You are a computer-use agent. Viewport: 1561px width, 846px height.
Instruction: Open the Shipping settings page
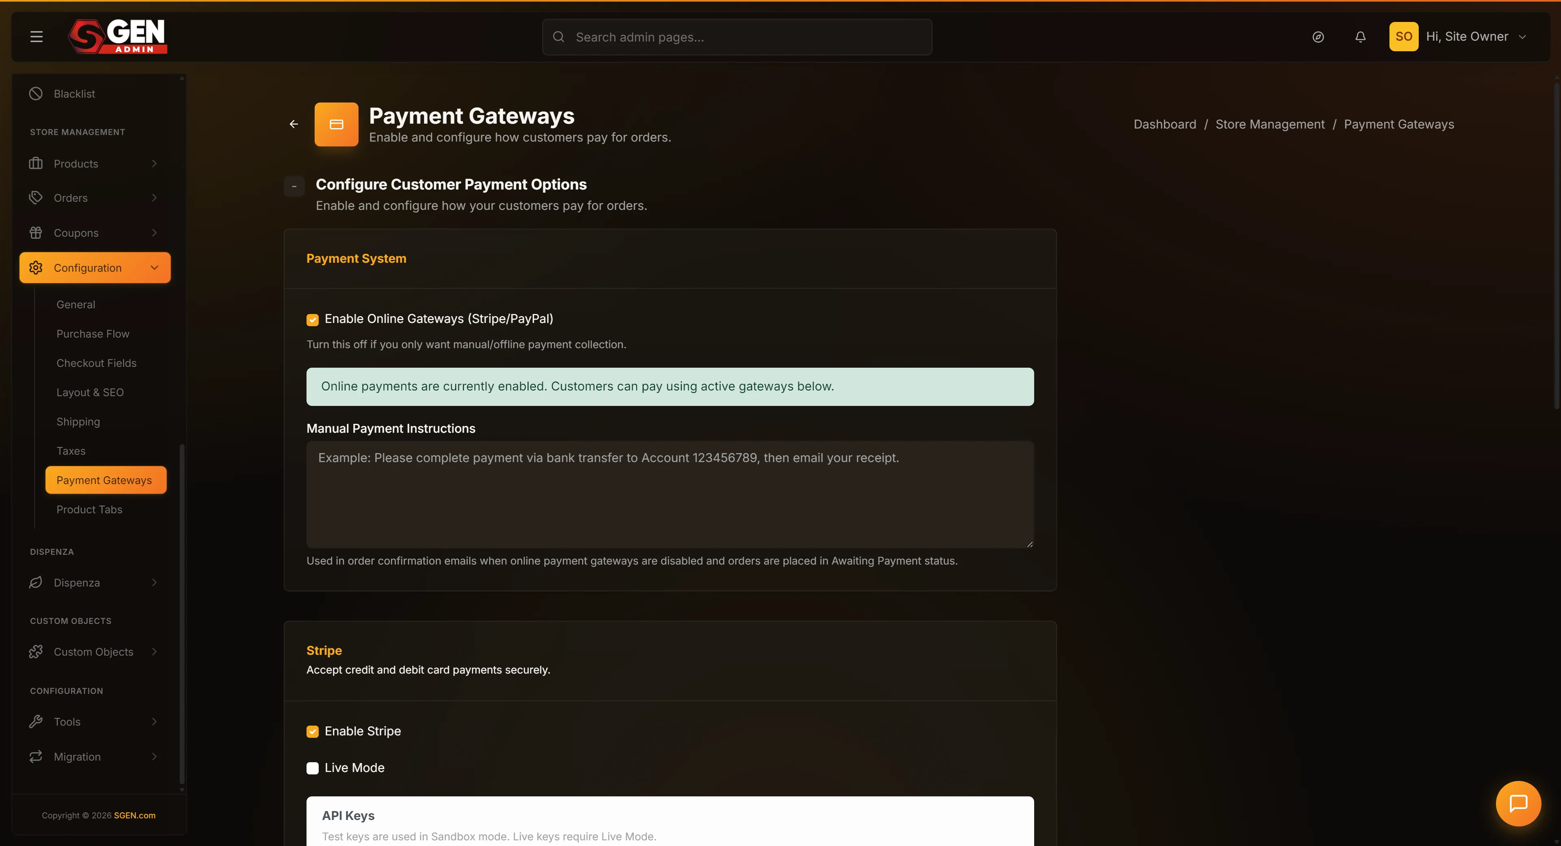coord(78,421)
